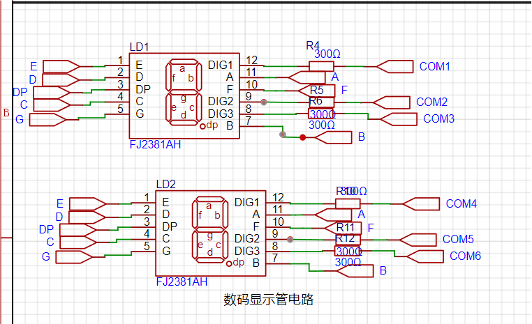Select the COM4 port symbol
This screenshot has height=324, width=532.
pos(421,204)
